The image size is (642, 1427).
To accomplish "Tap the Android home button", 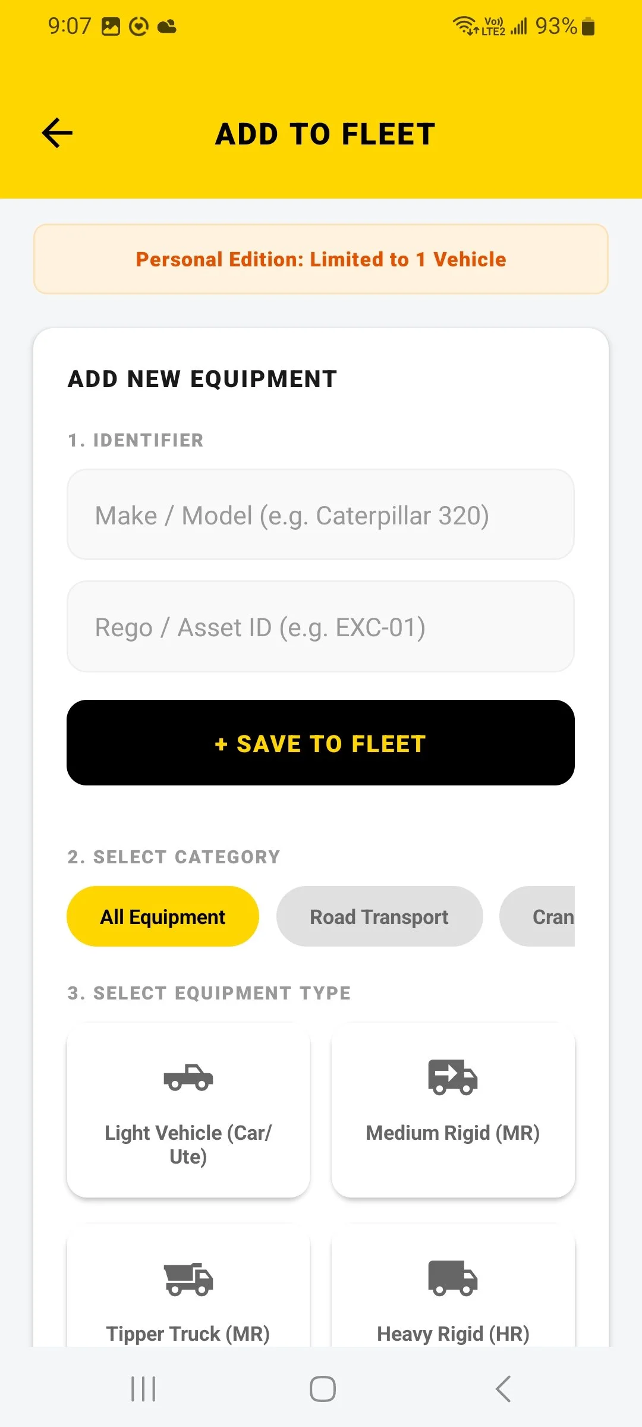I will 323,1389.
